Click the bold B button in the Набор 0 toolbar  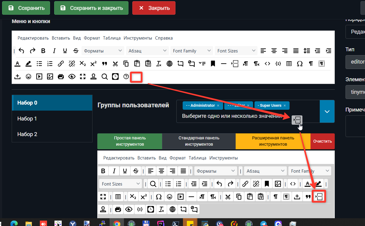tap(103, 171)
